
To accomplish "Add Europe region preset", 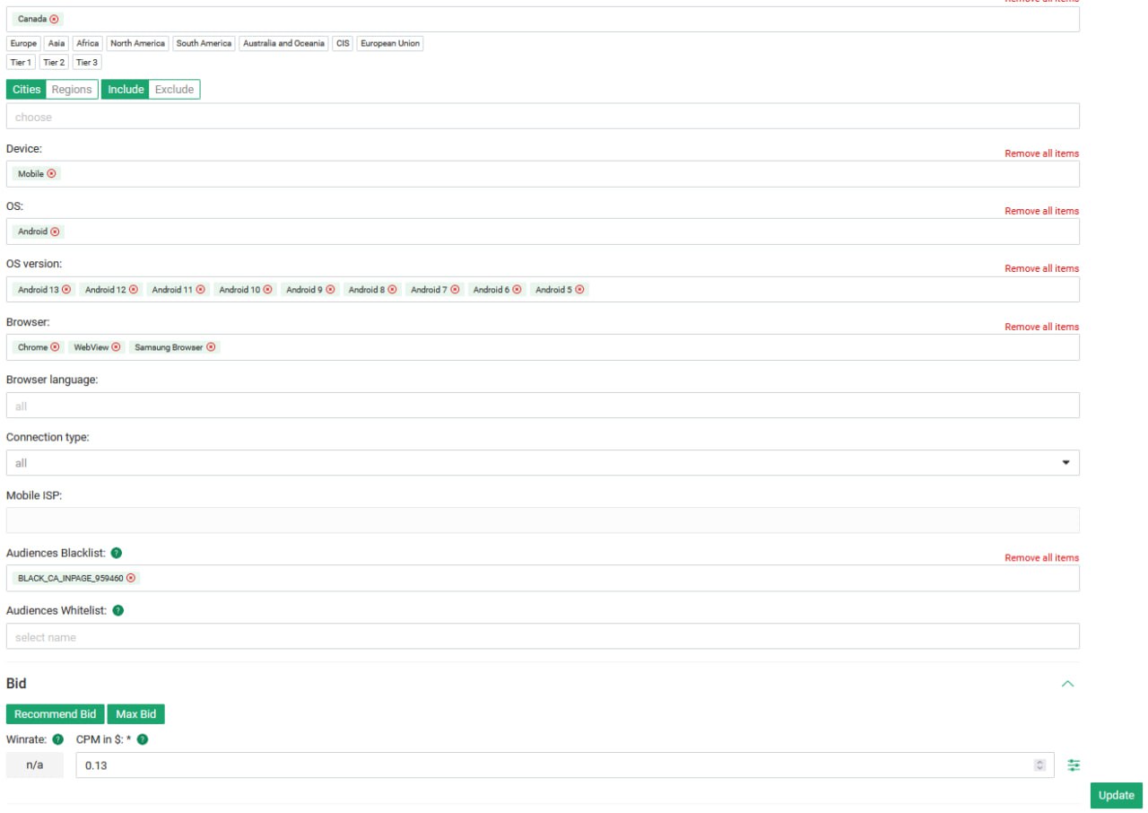I will [24, 43].
